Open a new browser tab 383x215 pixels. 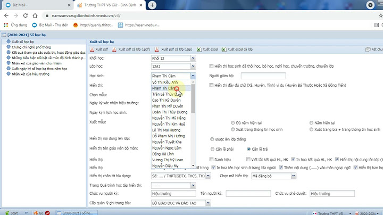click(x=152, y=5)
